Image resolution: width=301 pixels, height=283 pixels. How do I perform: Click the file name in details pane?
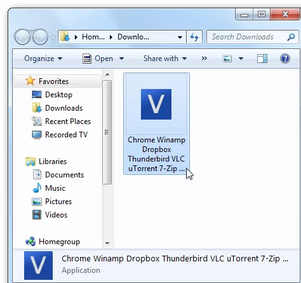point(175,259)
